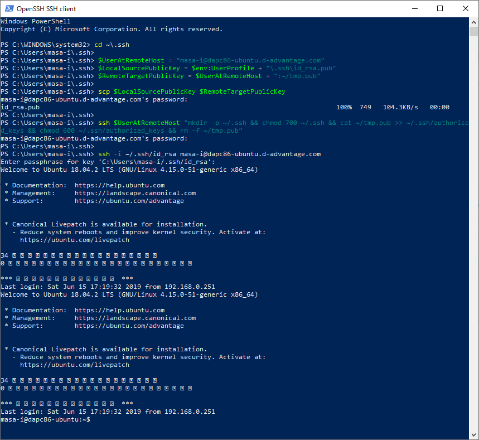Screen dimensions: 479x440
Task: Click the 'ssh -i ~/.ssh/id_rsa' command
Action: (210, 154)
